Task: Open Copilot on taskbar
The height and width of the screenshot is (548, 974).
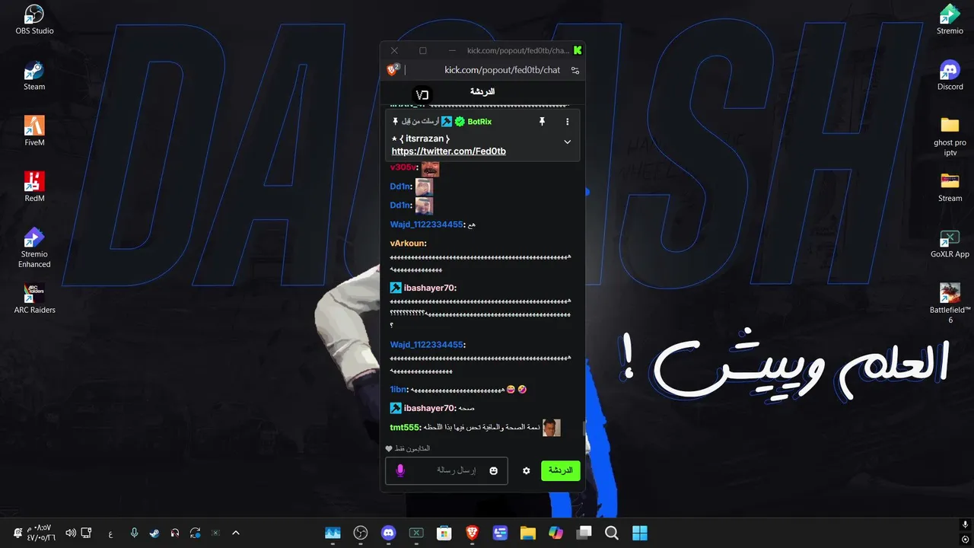Action: coord(555,533)
